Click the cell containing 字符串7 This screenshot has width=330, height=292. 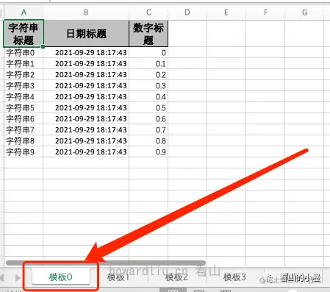(x=24, y=129)
